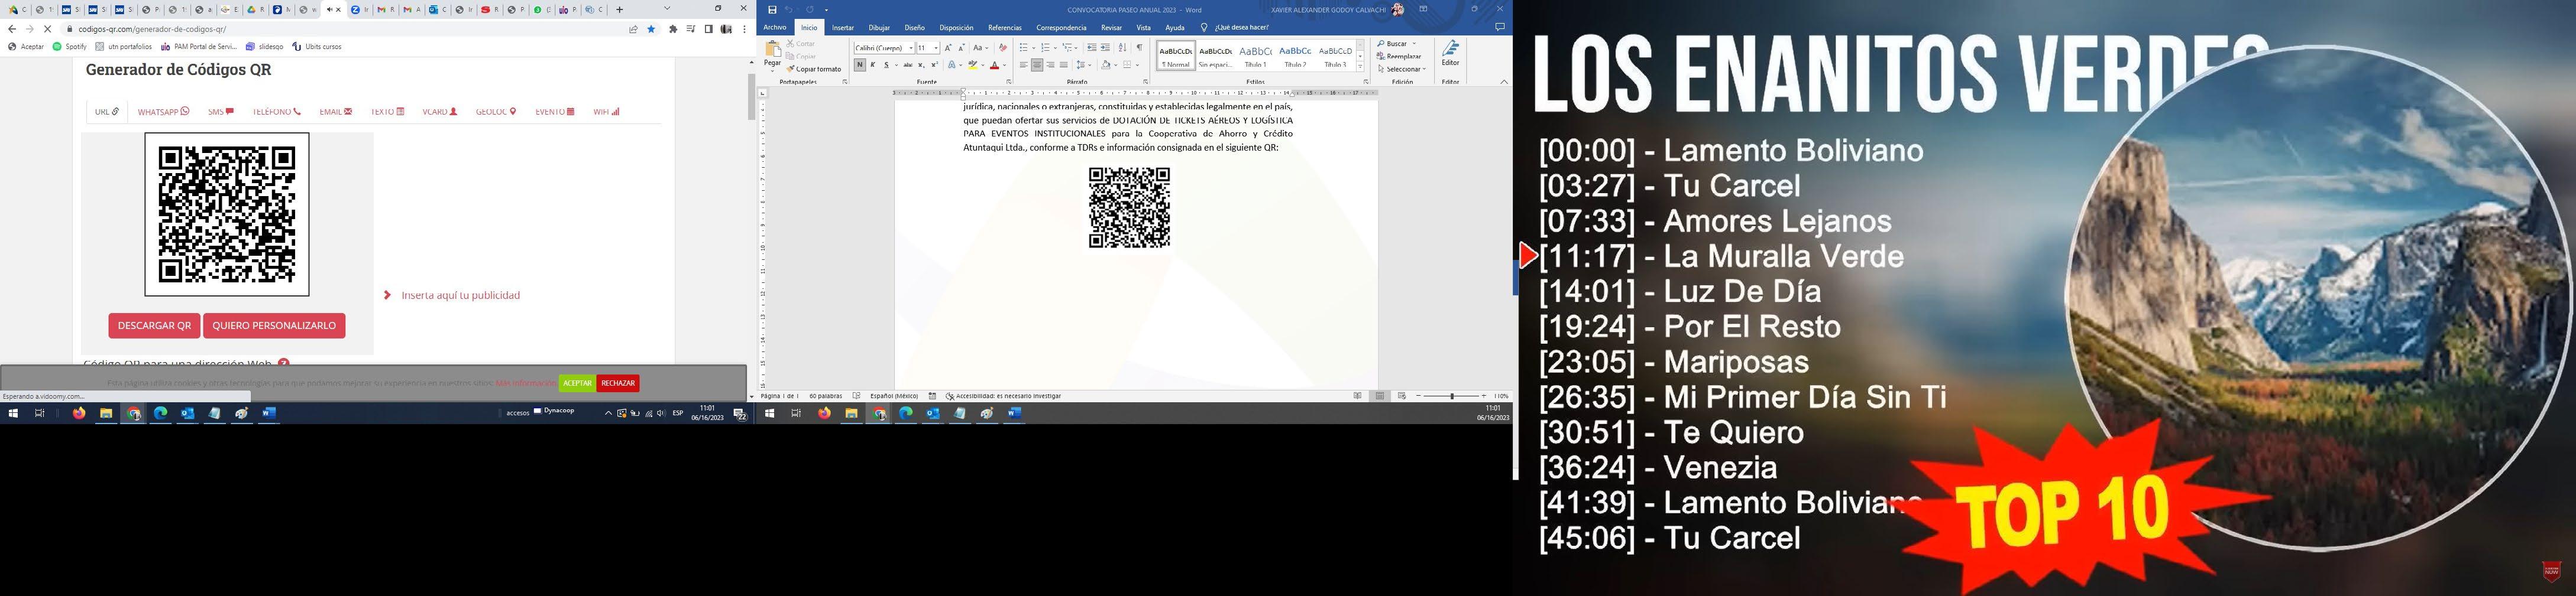Open Chrome's three-dot menu

pos(745,29)
